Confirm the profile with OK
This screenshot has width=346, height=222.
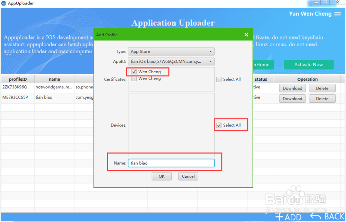(x=162, y=176)
